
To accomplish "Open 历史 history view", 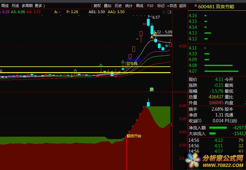I will [x=118, y=6].
